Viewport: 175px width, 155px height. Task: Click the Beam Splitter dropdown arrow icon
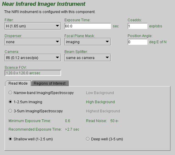[107, 58]
